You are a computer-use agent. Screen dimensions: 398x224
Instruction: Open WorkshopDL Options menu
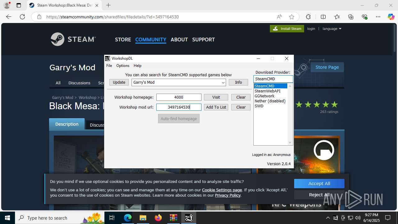point(123,66)
